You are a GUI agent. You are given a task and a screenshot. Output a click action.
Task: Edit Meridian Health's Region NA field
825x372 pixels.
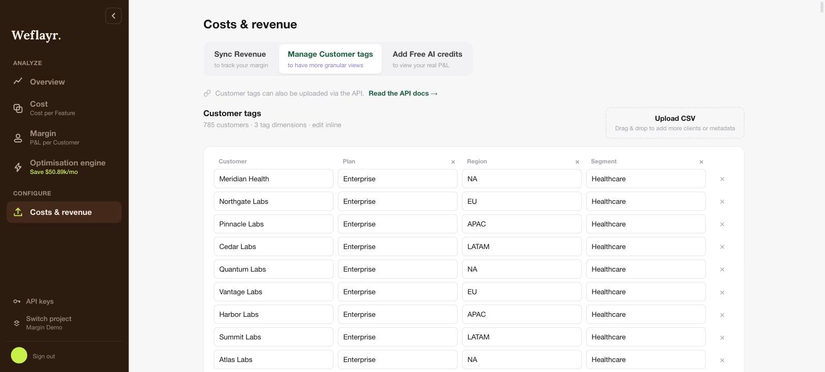click(x=522, y=179)
